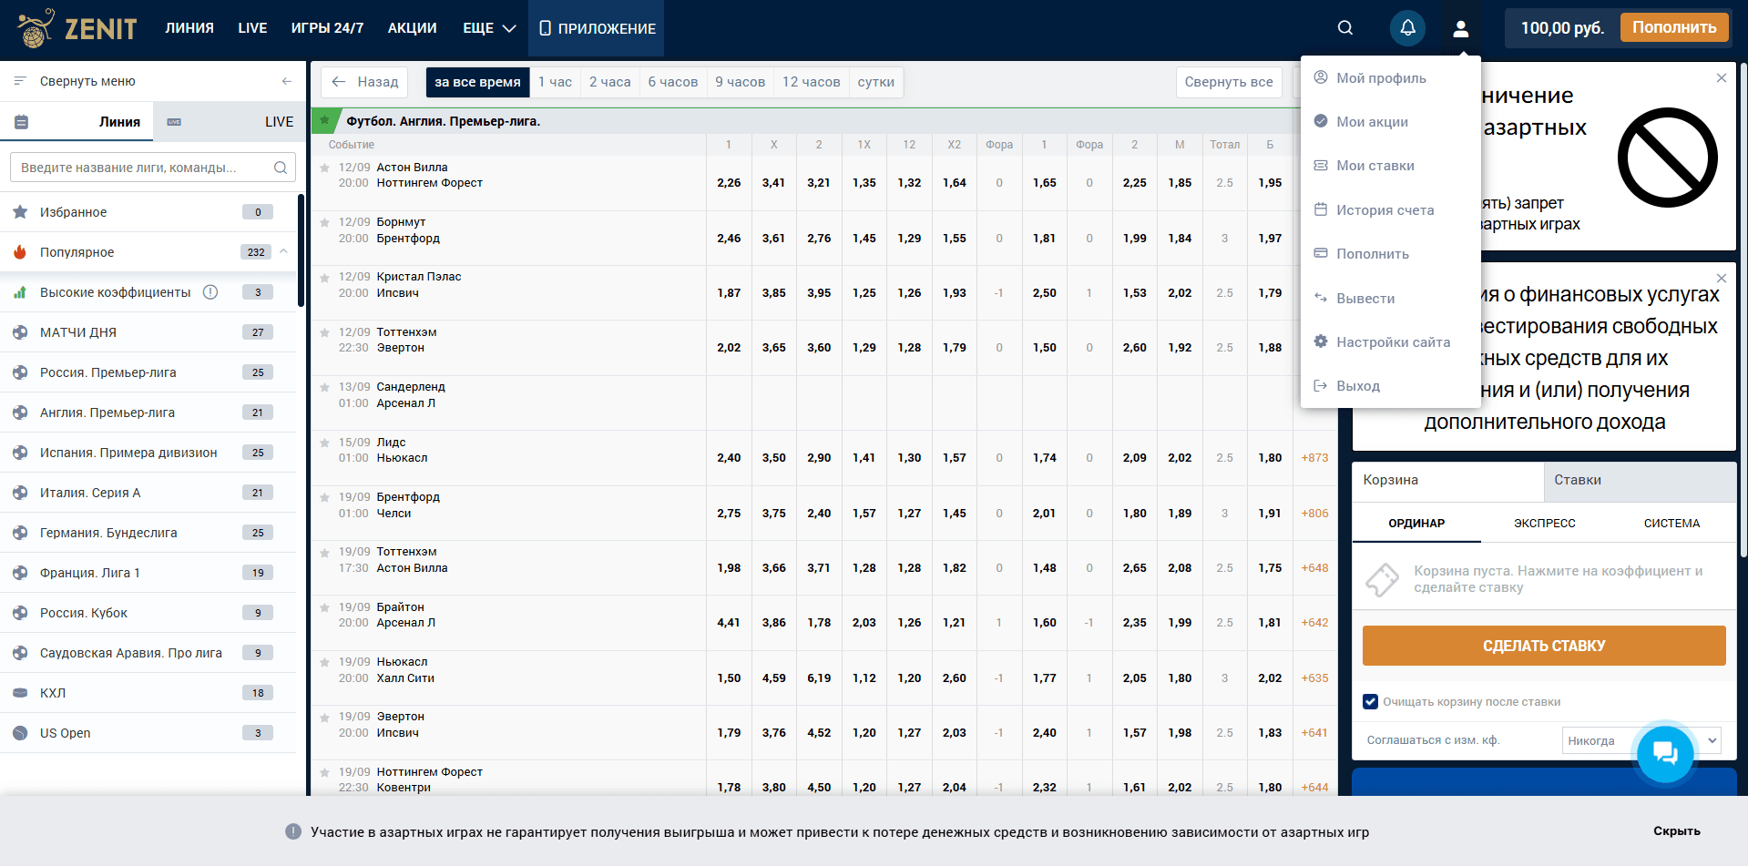
Task: Open the site search magnifier icon
Action: (1344, 28)
